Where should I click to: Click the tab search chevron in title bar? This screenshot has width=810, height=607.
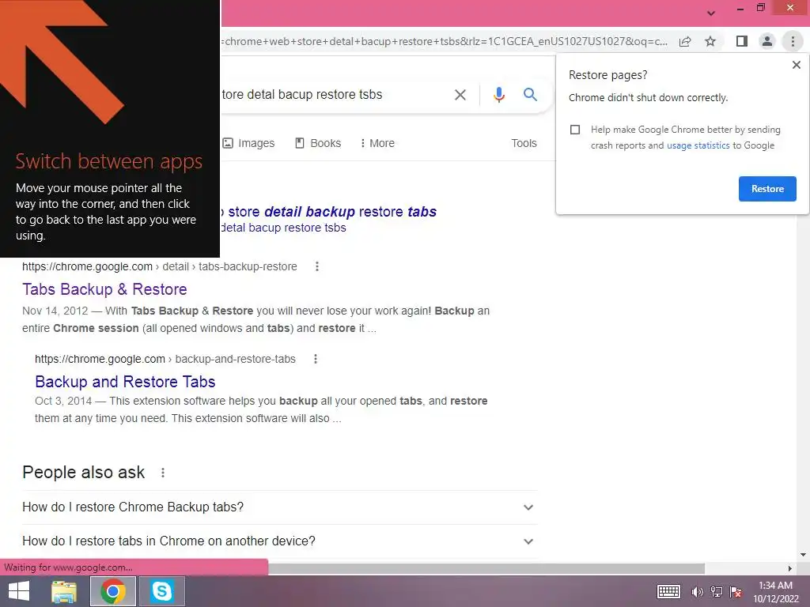pos(711,13)
